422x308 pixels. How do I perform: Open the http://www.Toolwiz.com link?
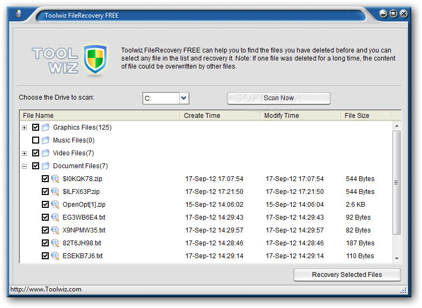click(46, 289)
